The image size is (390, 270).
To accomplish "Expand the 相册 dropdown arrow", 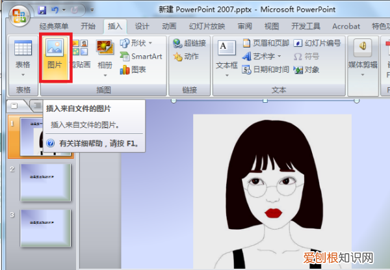I will (105, 75).
